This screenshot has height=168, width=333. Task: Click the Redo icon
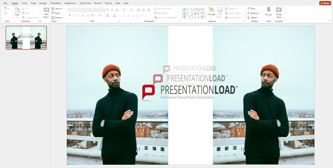click(x=6, y=13)
